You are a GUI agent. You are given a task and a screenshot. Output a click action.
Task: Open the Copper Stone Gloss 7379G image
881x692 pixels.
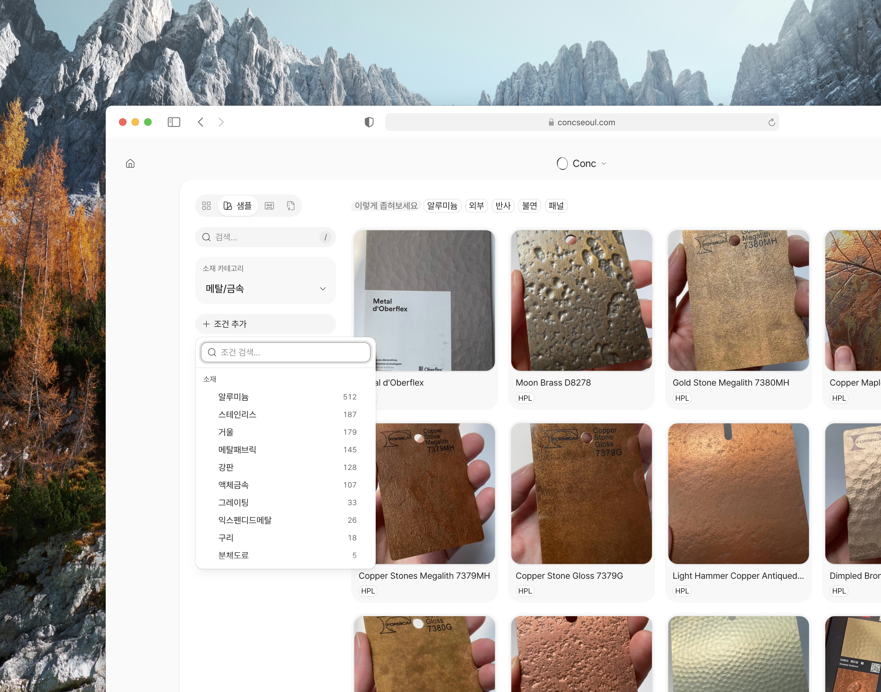click(x=581, y=494)
